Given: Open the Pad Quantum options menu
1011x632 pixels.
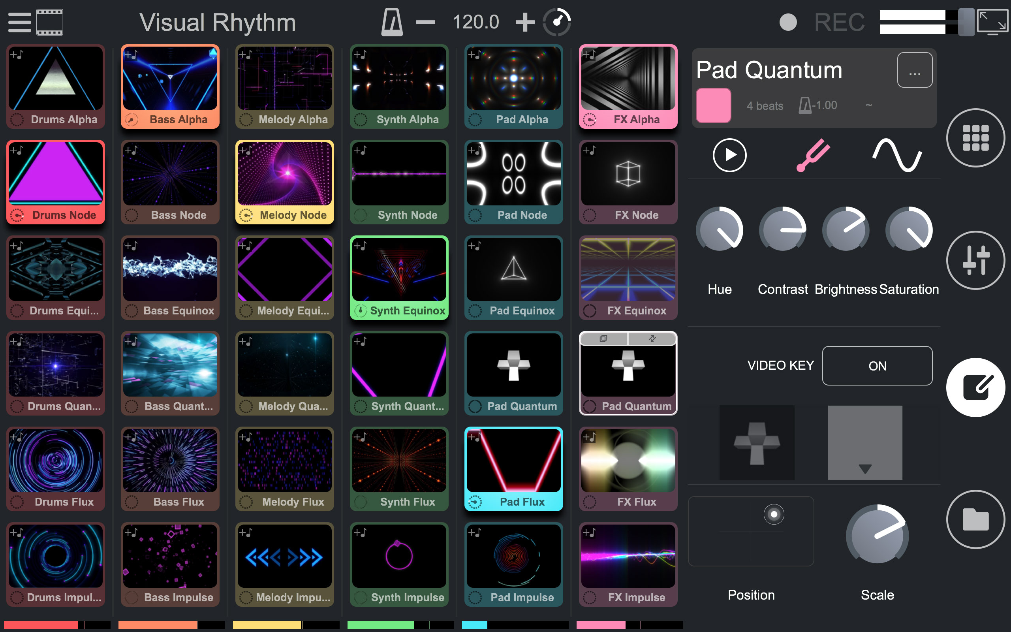Looking at the screenshot, I should [915, 70].
